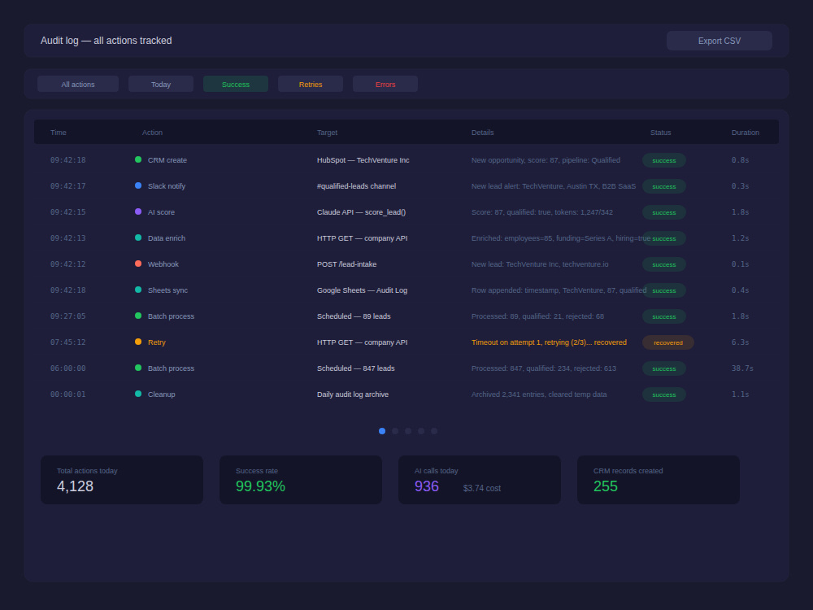Click the teal dot beside Data enrich

coord(138,237)
